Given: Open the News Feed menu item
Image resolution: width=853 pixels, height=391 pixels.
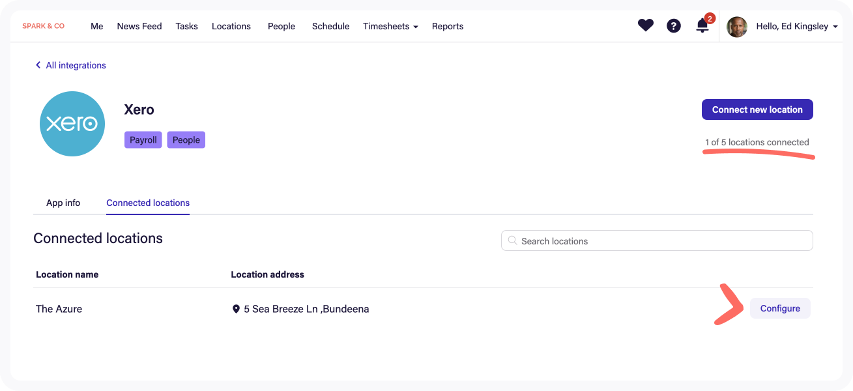Looking at the screenshot, I should 139,27.
